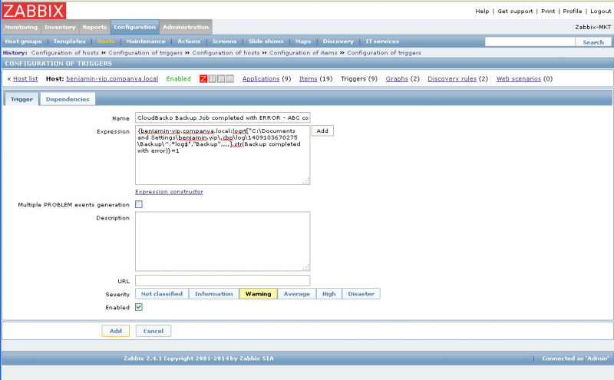Focus the URL input field
Image resolution: width=614 pixels, height=380 pixels.
tap(223, 281)
